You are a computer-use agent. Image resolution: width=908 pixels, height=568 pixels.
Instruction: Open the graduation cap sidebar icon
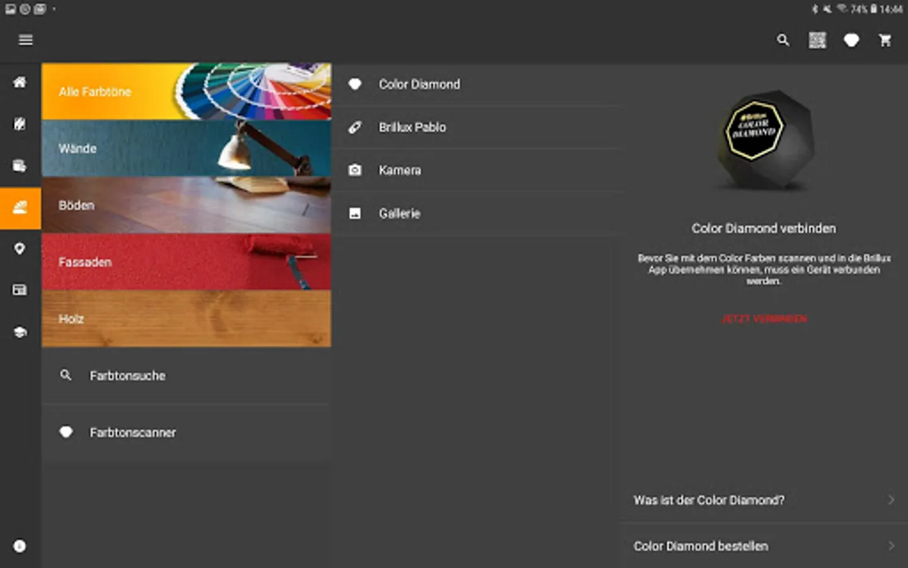tap(20, 332)
